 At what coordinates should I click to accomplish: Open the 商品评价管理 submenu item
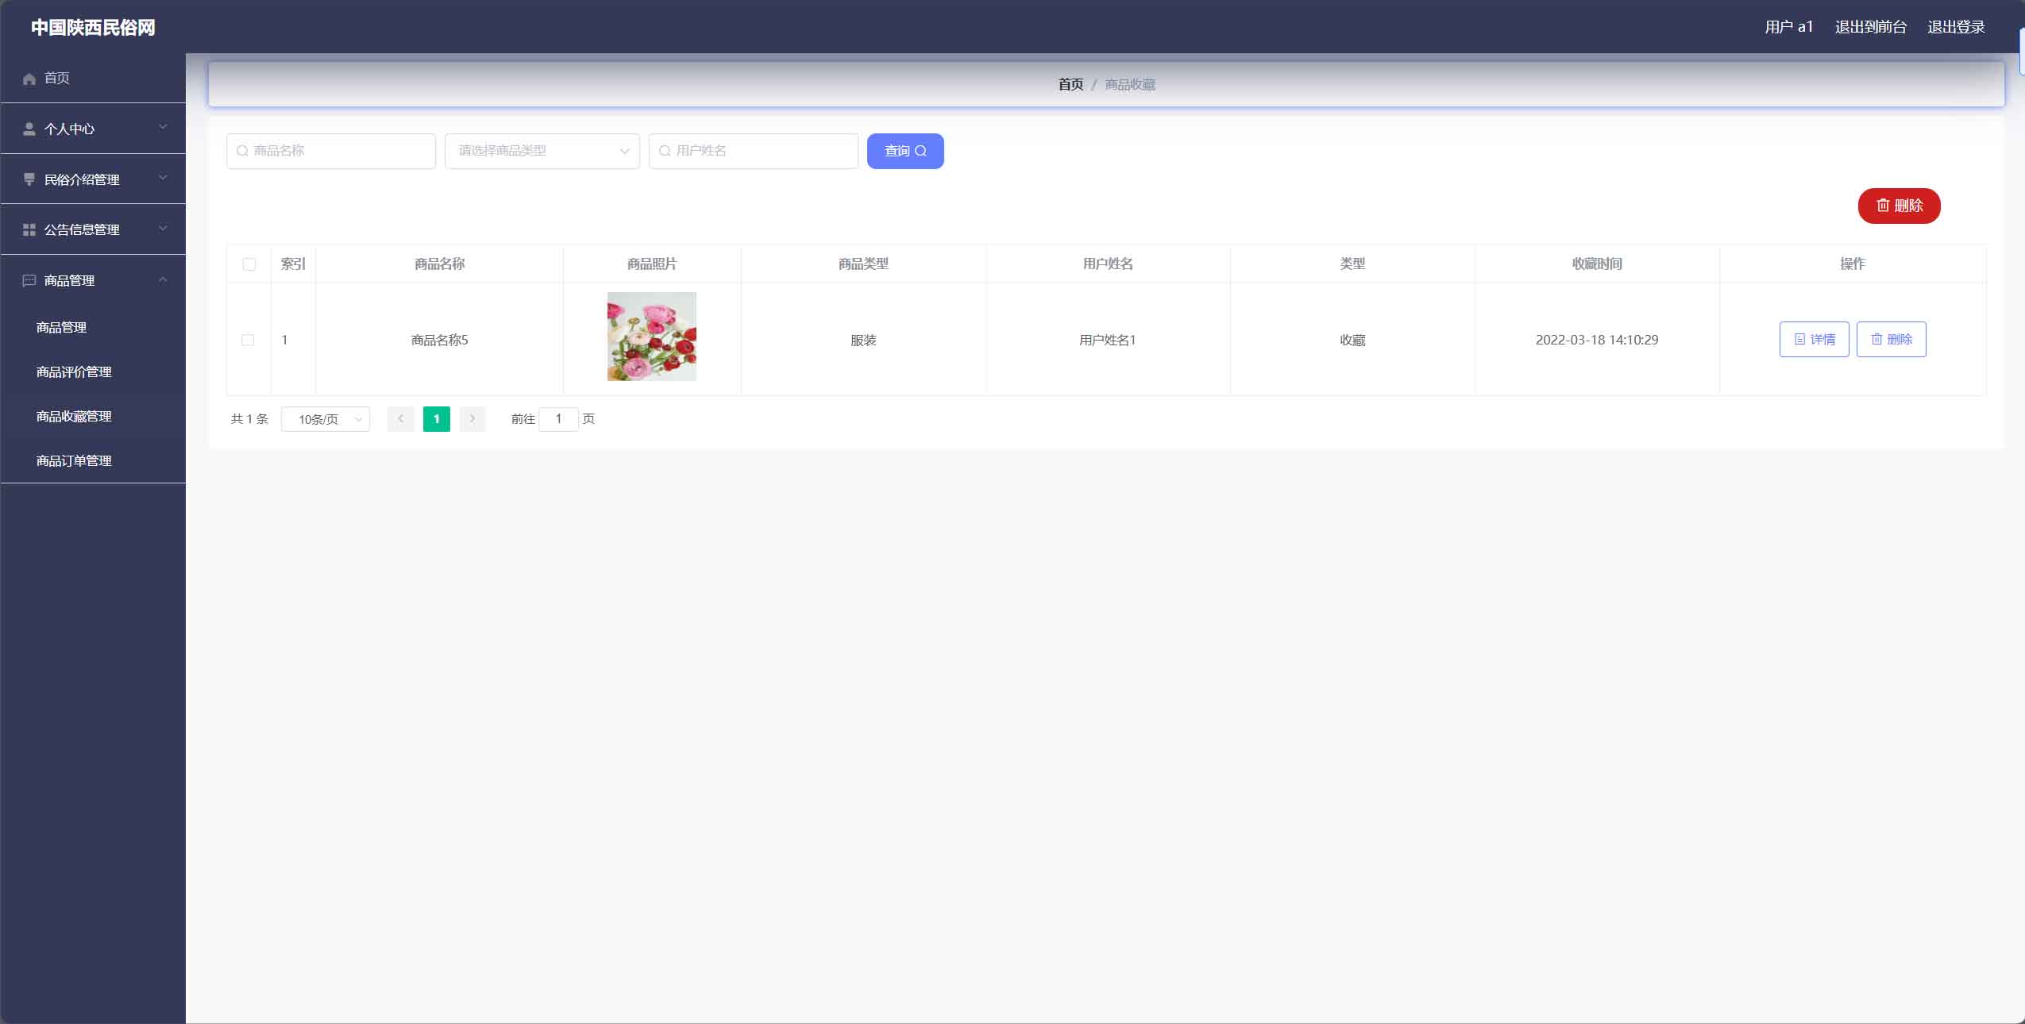pyautogui.click(x=74, y=371)
